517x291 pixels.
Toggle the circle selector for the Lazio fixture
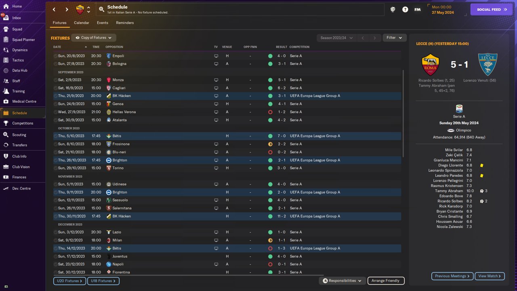point(56,232)
